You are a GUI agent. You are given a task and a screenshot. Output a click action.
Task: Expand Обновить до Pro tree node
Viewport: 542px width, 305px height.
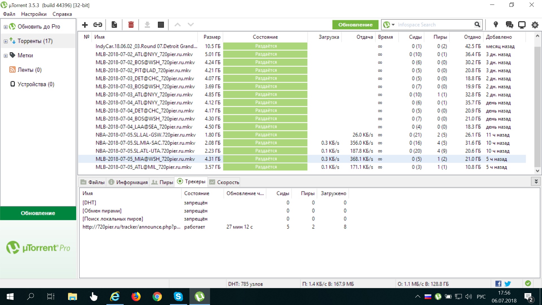point(6,27)
